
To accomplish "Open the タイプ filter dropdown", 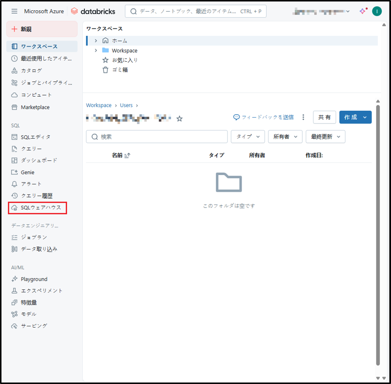I will coord(247,136).
